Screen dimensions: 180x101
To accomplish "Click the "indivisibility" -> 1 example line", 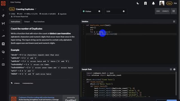I will click(30, 65).
